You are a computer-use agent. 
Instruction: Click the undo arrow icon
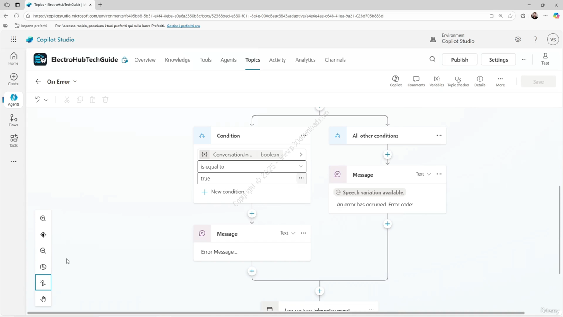point(38,100)
